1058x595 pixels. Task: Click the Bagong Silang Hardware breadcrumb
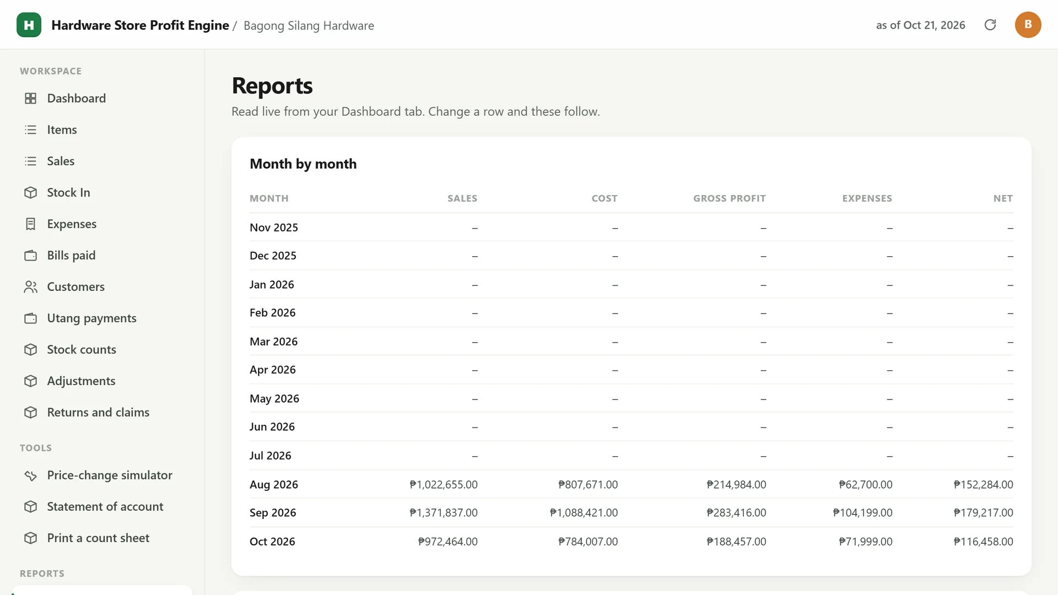[309, 25]
